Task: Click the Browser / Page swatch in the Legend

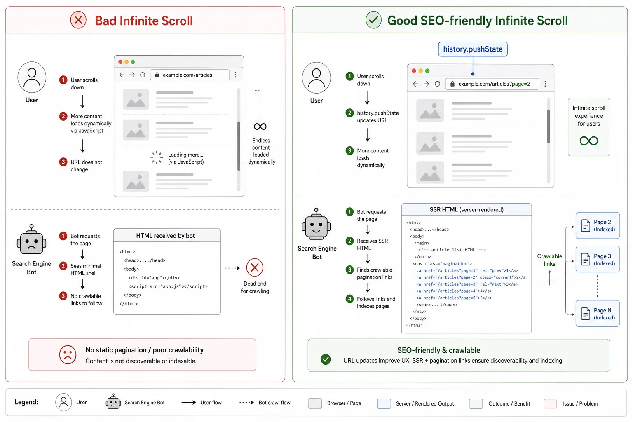Action: [315, 403]
